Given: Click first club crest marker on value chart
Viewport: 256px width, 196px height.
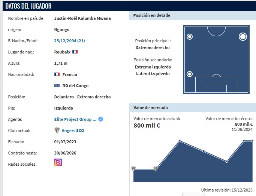Looking at the screenshot, I should [133, 169].
